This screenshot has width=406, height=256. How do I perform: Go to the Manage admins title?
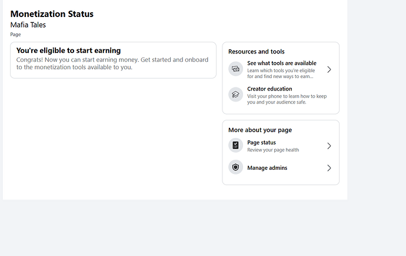pos(267,168)
